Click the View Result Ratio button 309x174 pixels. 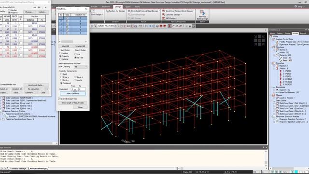(36, 85)
